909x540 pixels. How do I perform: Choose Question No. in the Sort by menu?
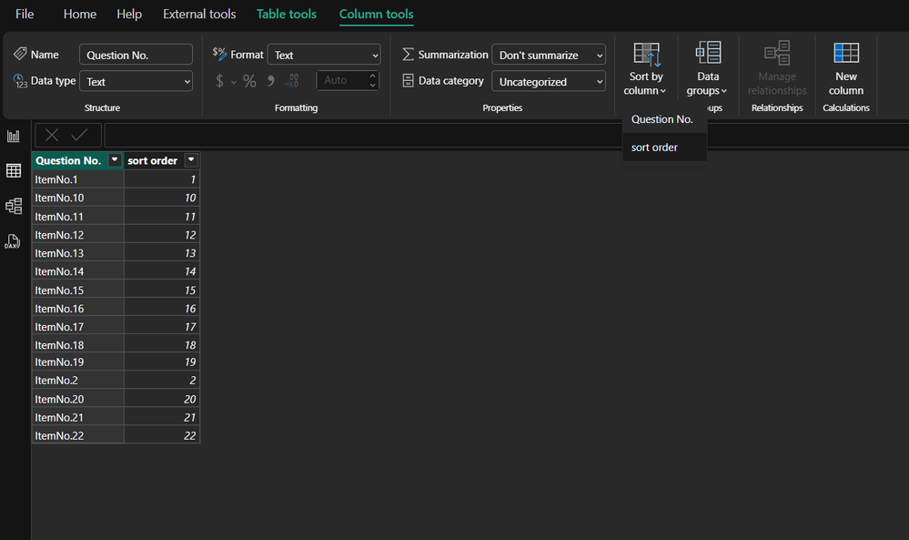pyautogui.click(x=664, y=119)
